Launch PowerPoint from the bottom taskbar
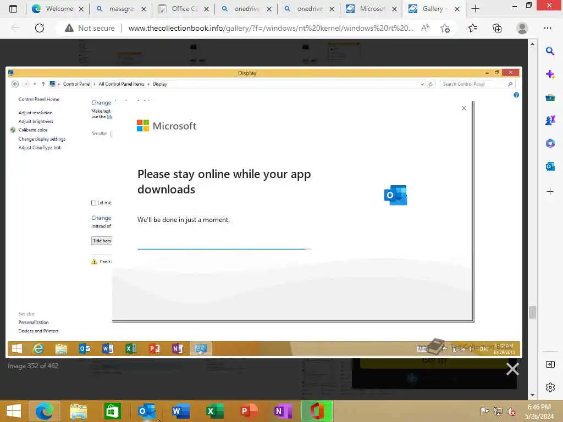This screenshot has height=422, width=563. [x=249, y=411]
